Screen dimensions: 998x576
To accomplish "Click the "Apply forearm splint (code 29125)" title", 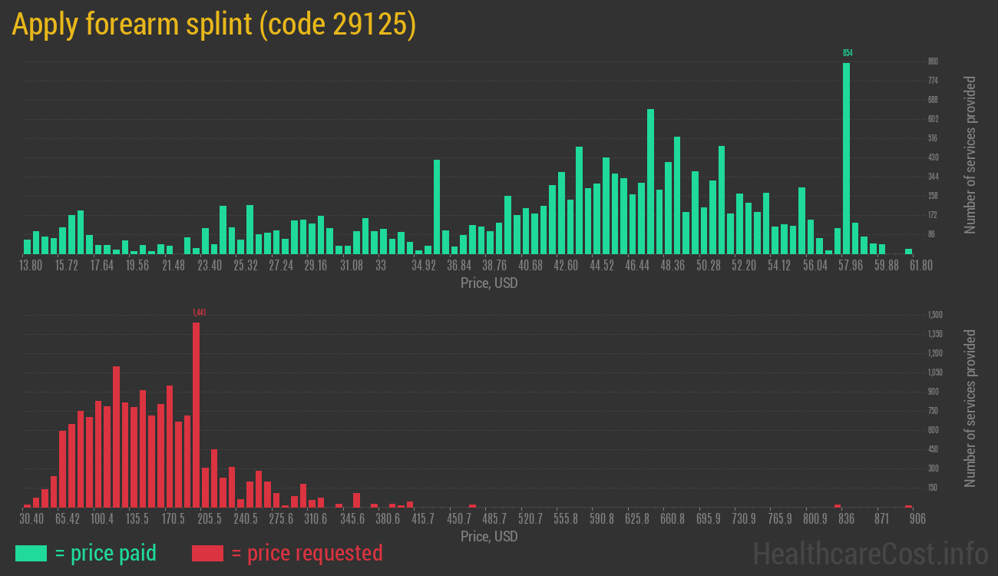I will coord(213,25).
